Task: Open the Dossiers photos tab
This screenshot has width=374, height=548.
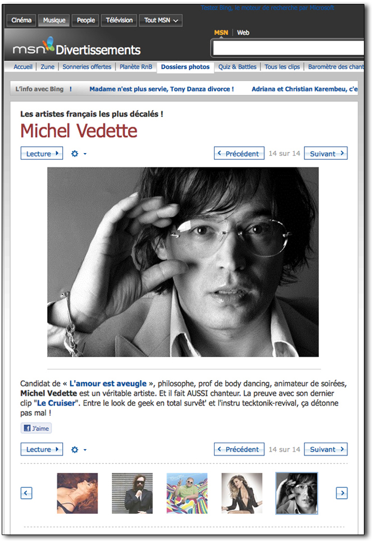Action: point(185,67)
